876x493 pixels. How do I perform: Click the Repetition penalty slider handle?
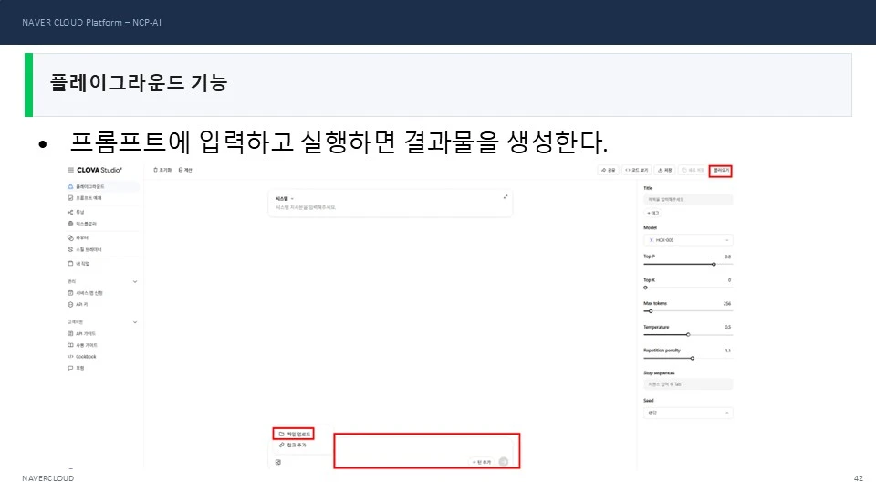tap(693, 358)
